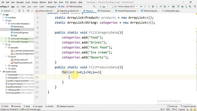Open the app run configuration dropdown
The image size is (197, 111).
[x=104, y=6]
